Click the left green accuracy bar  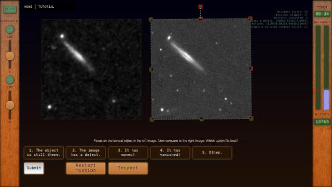point(318,68)
